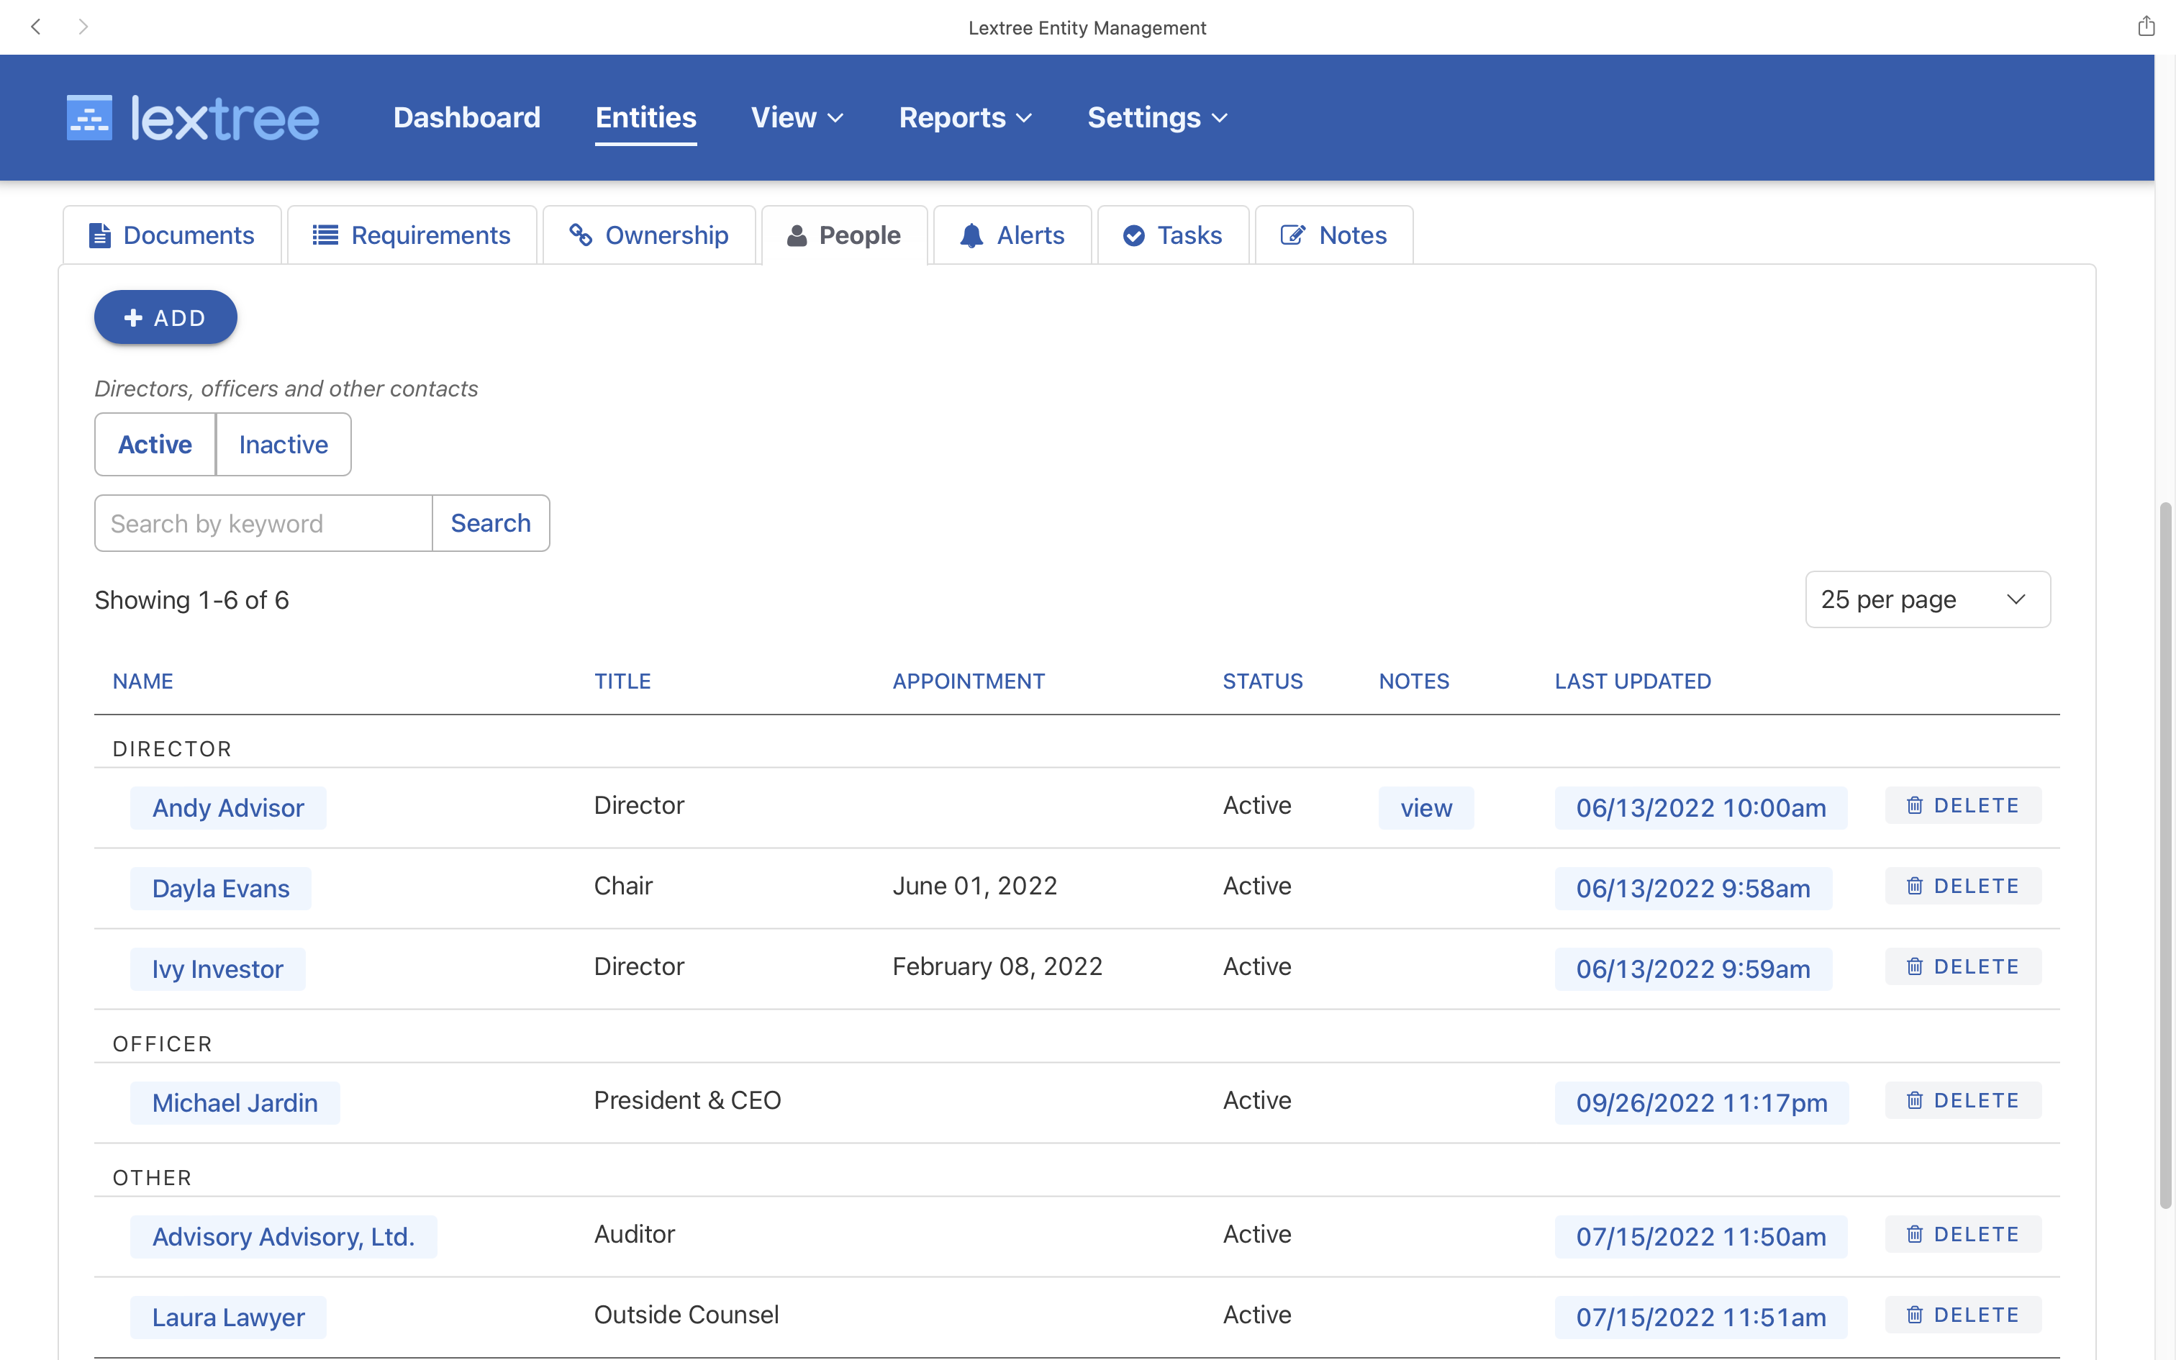Open timestamp 09/26/2022 11:17pm
The width and height of the screenshot is (2176, 1360).
click(1701, 1102)
